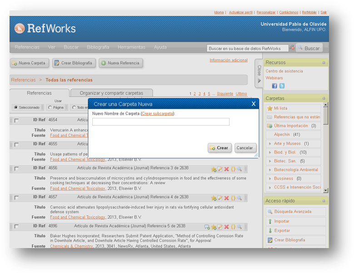Check the box for reference 4654
This screenshot has height=273, width=354.
click(16, 121)
